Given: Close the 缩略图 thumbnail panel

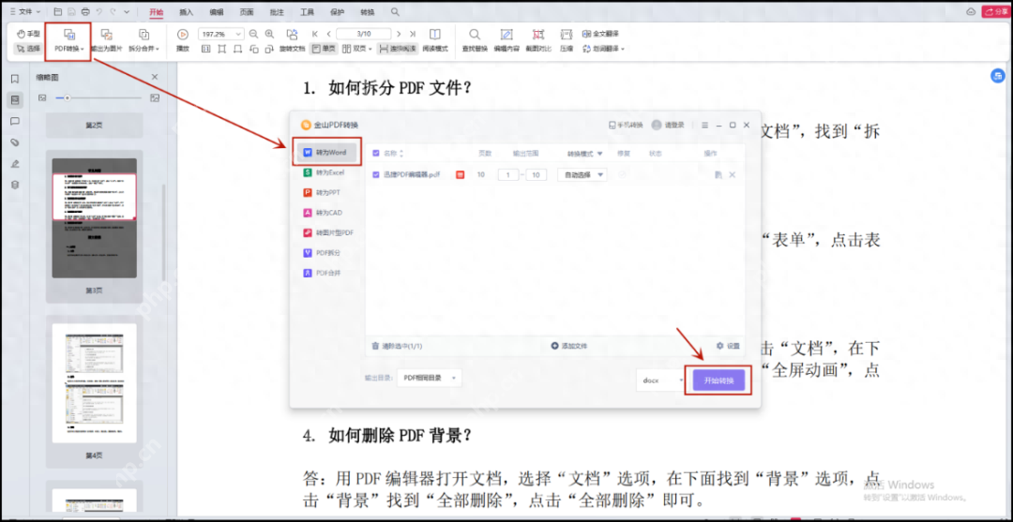Looking at the screenshot, I should [155, 77].
